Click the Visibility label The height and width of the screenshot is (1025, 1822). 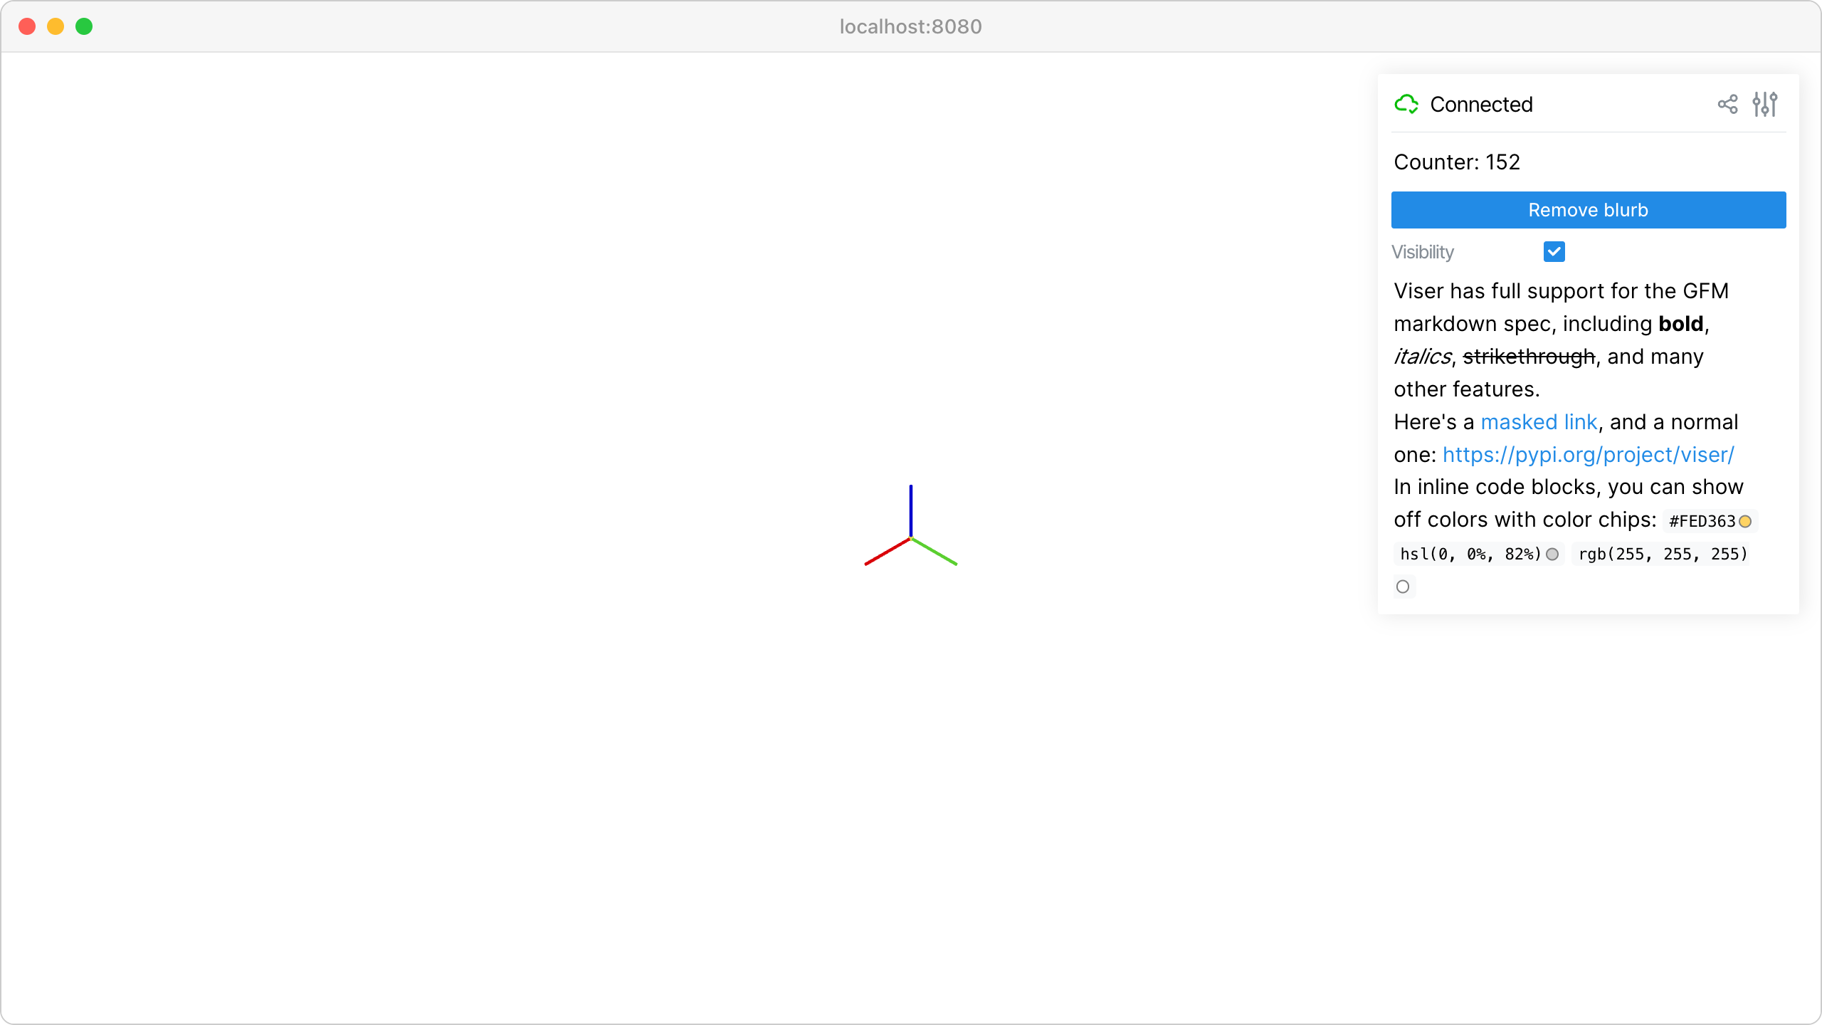click(1422, 252)
